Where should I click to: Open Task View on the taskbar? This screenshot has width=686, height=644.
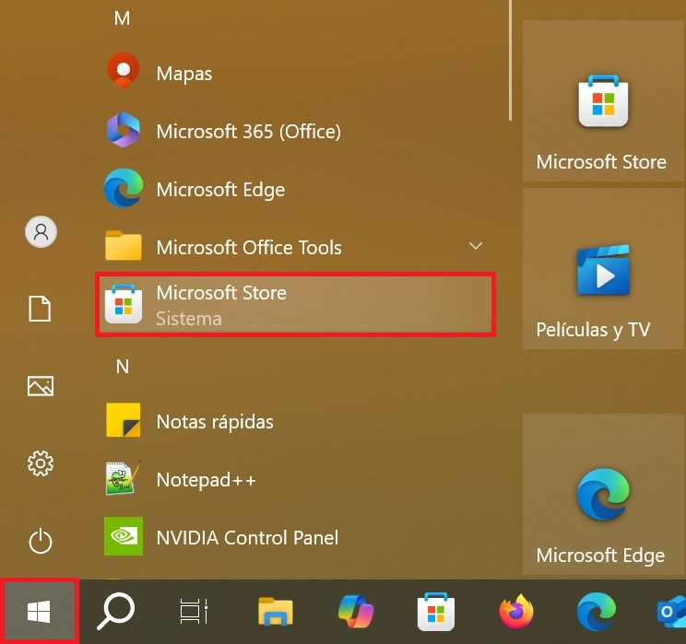click(194, 611)
